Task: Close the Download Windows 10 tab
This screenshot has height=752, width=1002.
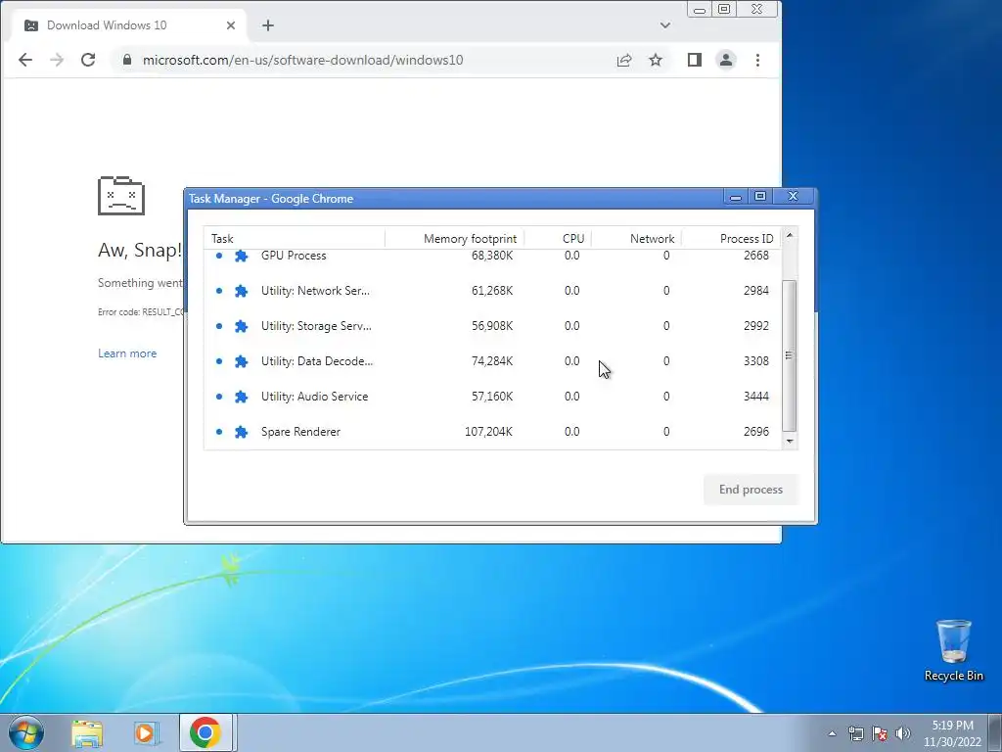Action: click(231, 25)
